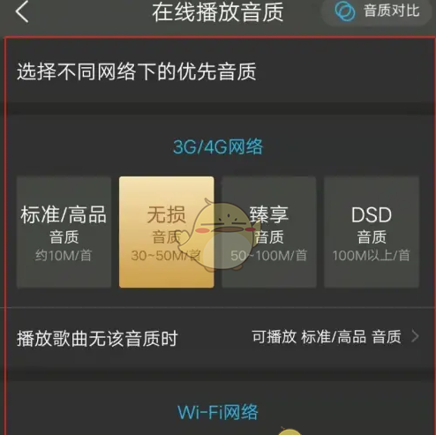Tap the 50~100M/首 size label
436x435 pixels.
point(269,255)
